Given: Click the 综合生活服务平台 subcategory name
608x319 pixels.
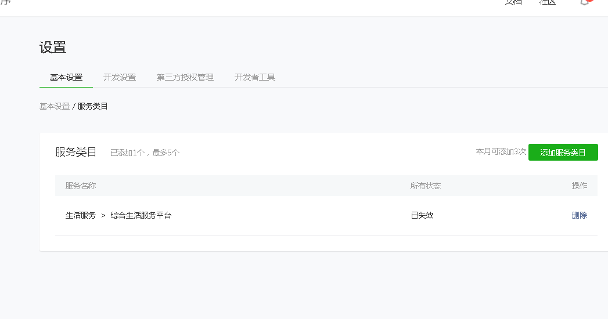Looking at the screenshot, I should (141, 215).
